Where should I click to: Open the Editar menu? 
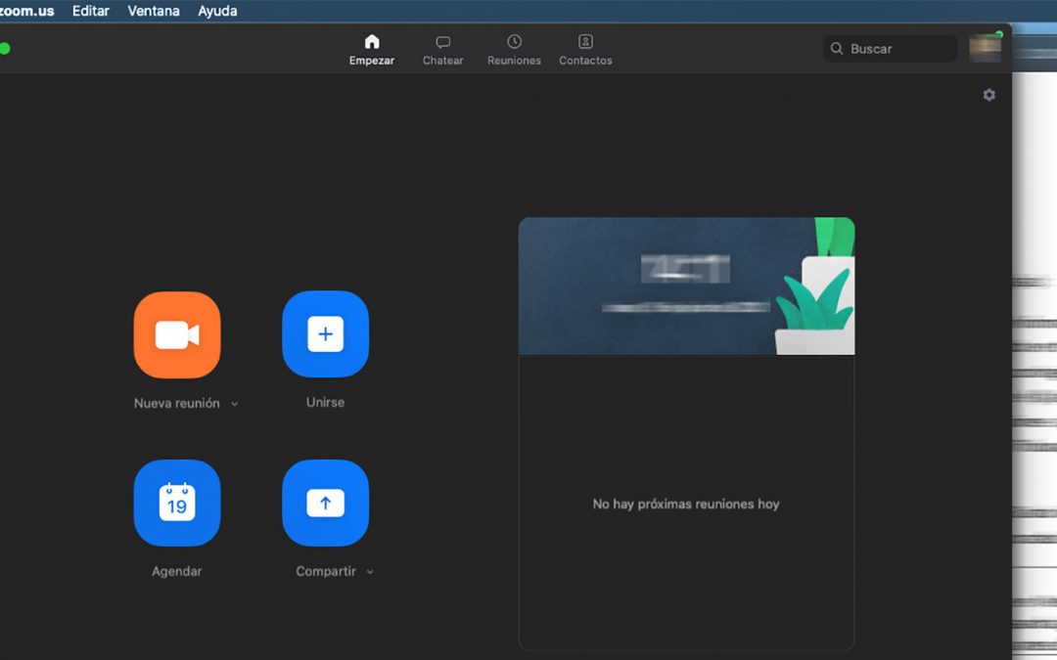pyautogui.click(x=91, y=11)
